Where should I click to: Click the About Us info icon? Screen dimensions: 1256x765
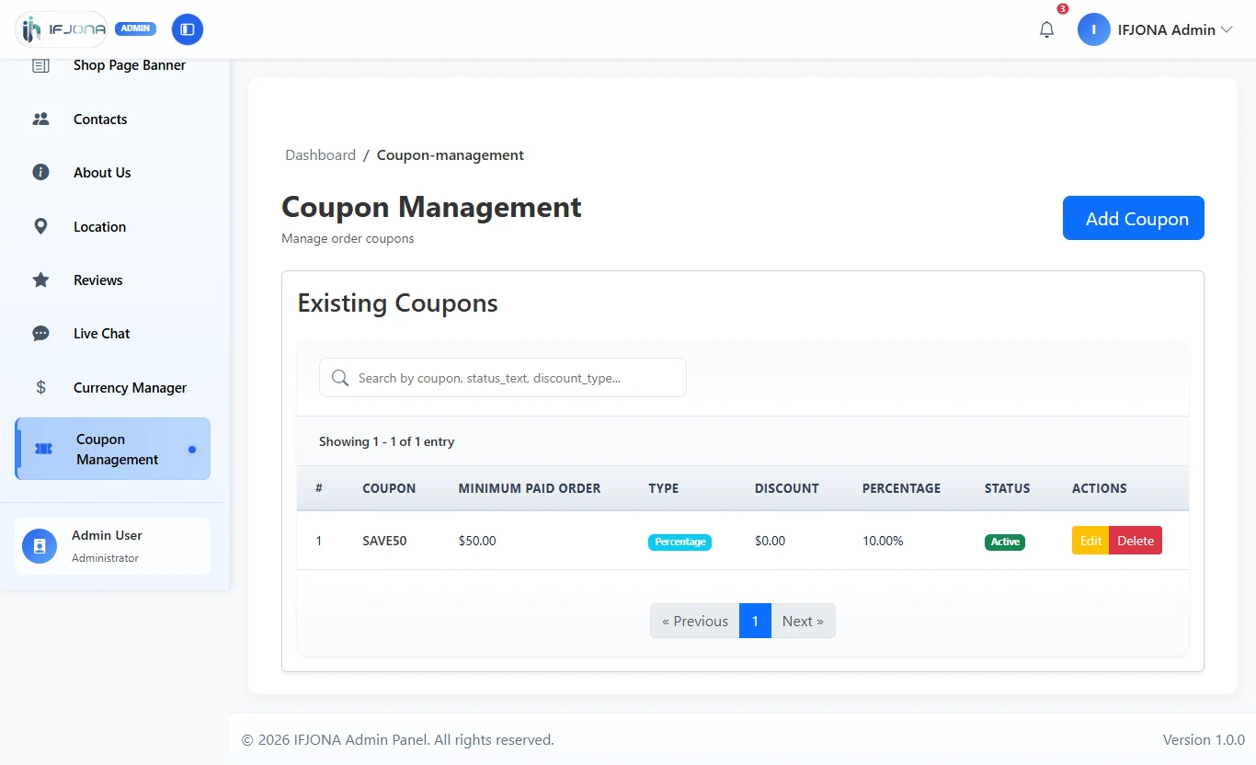coord(40,173)
